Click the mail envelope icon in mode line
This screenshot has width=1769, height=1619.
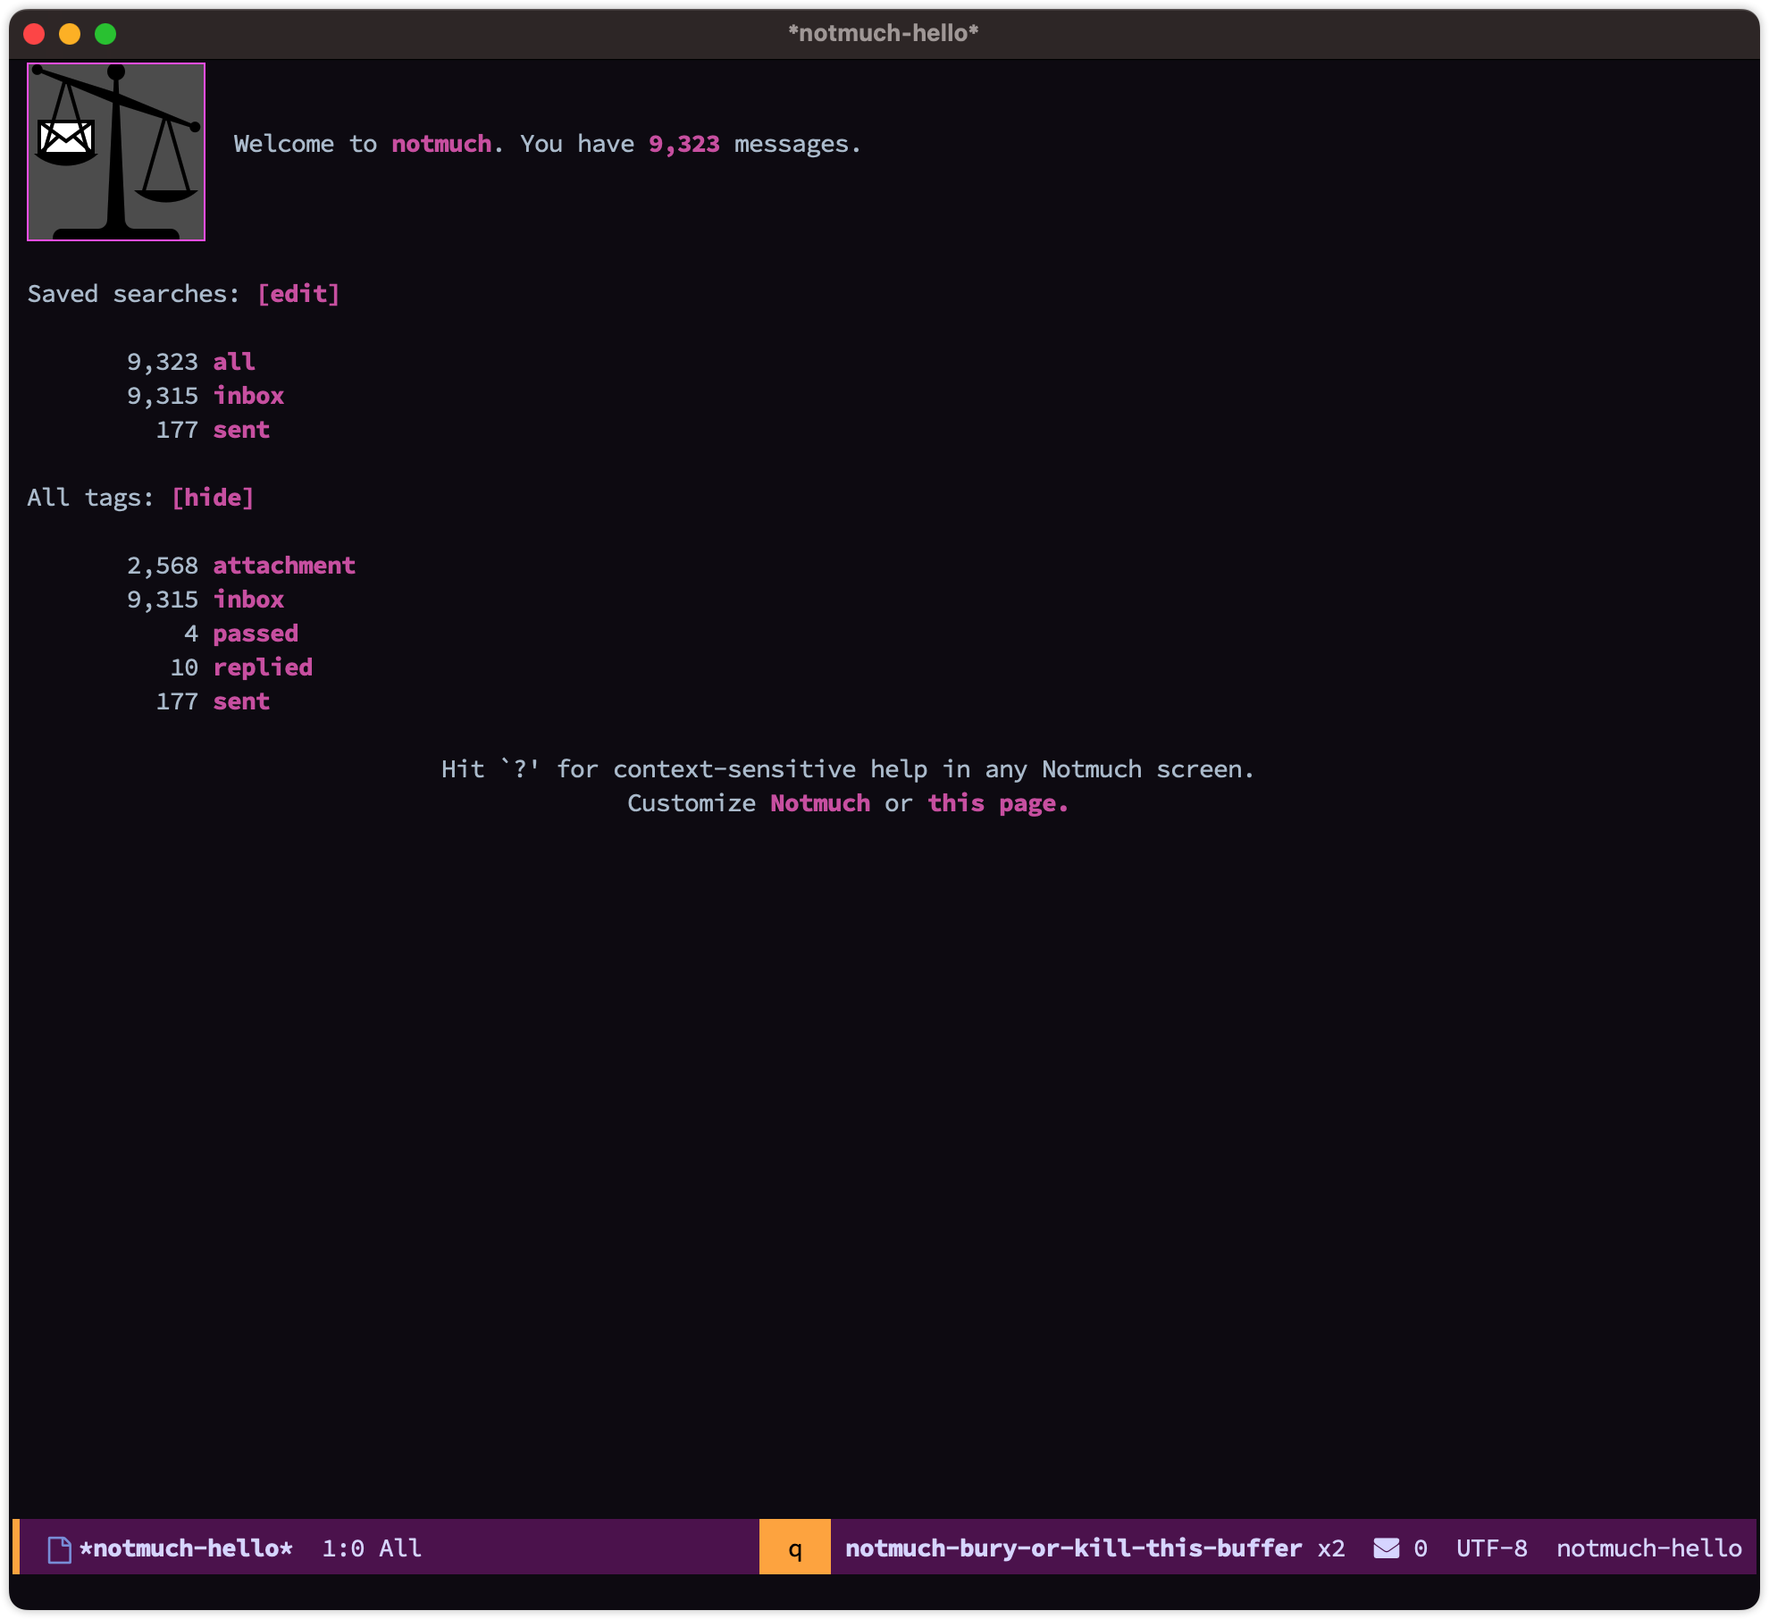click(1387, 1548)
